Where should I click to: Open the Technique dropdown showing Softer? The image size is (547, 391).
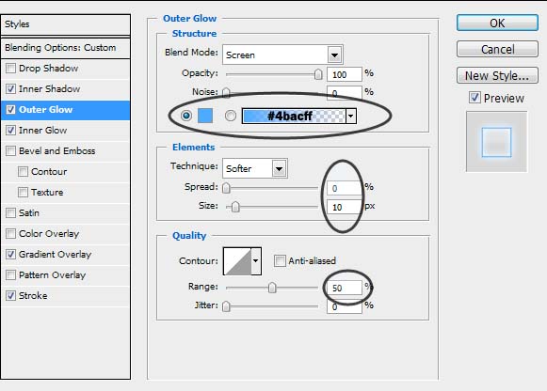pyautogui.click(x=255, y=168)
